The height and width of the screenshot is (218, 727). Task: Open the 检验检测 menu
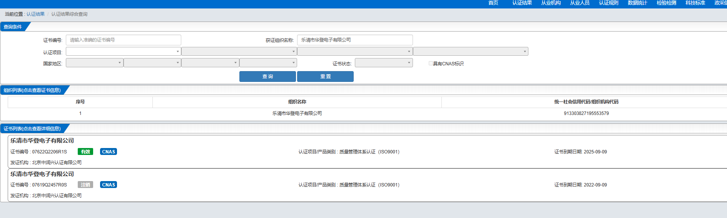point(666,3)
